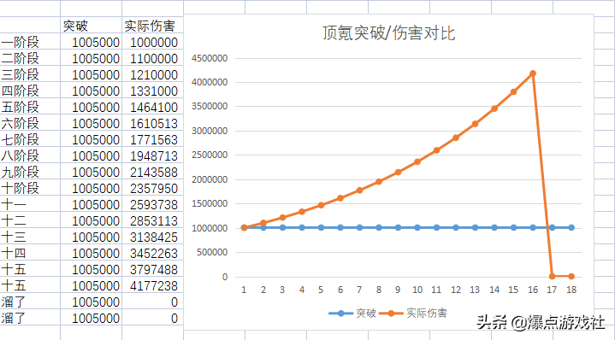
Task: Click the cell containing 1464100
Action: pyautogui.click(x=152, y=107)
